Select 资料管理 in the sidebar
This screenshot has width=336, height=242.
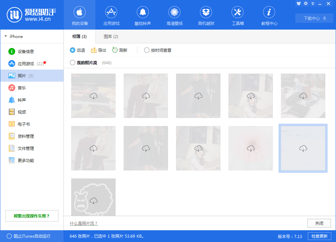coord(32,136)
